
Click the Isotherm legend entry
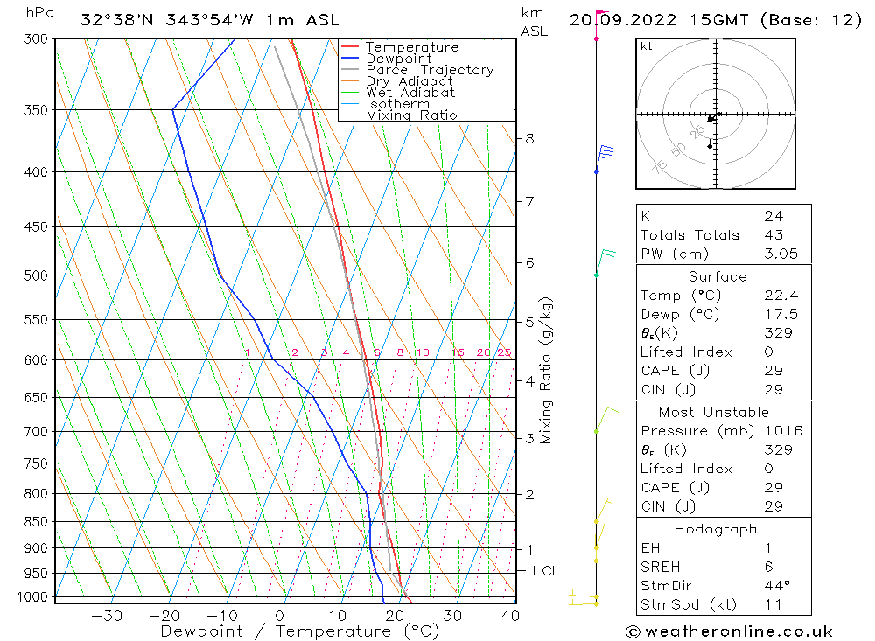coord(385,104)
